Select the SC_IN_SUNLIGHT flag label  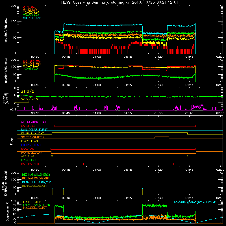[32, 133]
